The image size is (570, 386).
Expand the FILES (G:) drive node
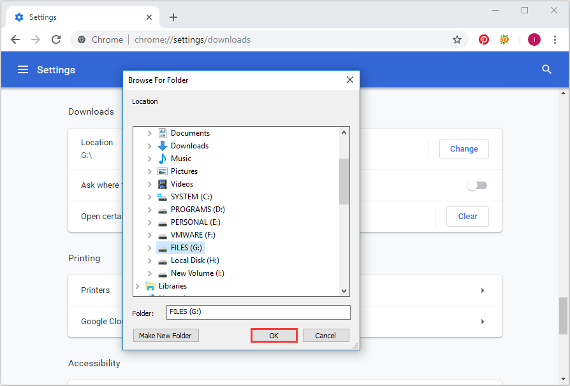149,248
